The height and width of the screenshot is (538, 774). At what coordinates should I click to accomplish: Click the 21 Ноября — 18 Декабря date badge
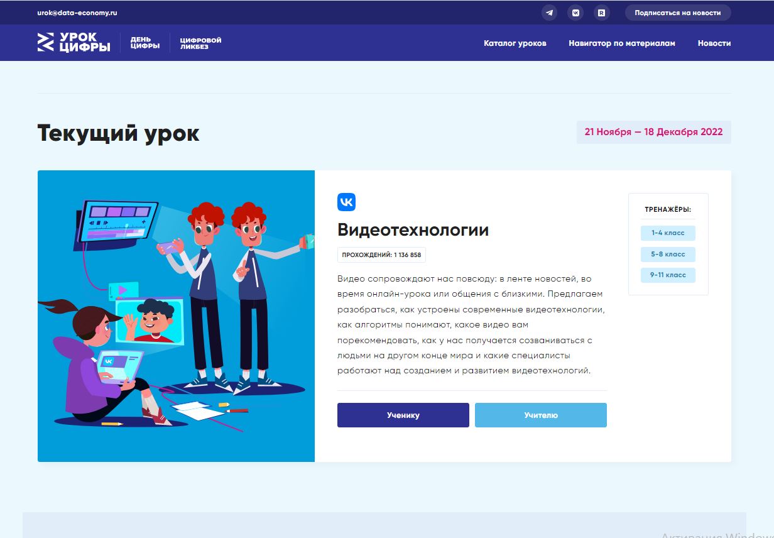point(653,132)
